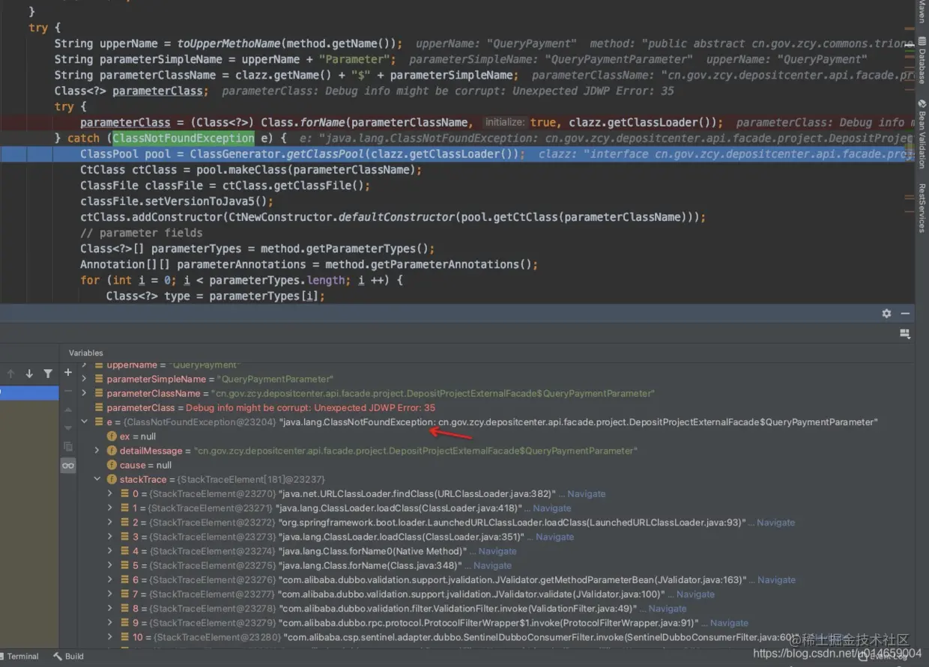This screenshot has height=667, width=929.
Task: Click the move watch up triangle
Action: click(x=68, y=410)
